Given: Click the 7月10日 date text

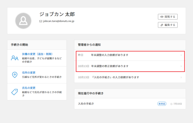Looking at the screenshot, I should (x=178, y=104).
